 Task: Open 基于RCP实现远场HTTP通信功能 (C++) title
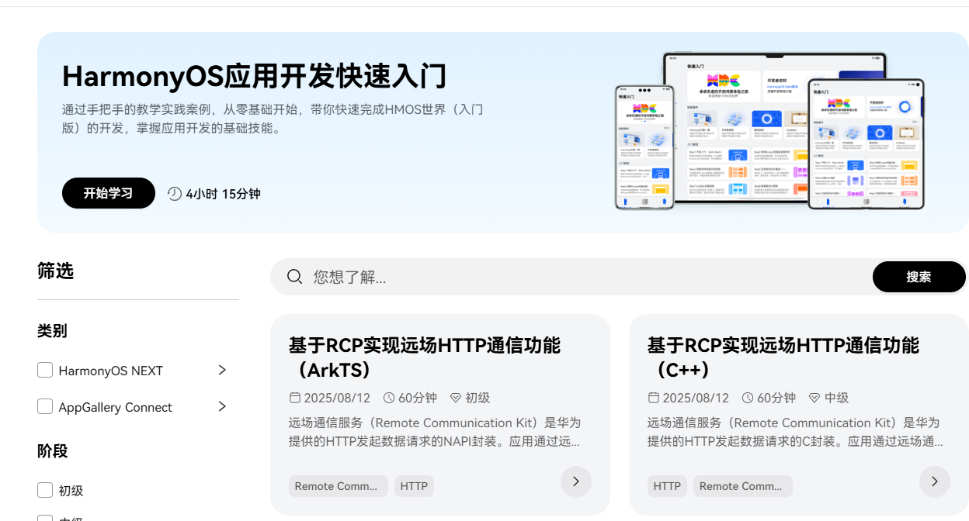783,357
